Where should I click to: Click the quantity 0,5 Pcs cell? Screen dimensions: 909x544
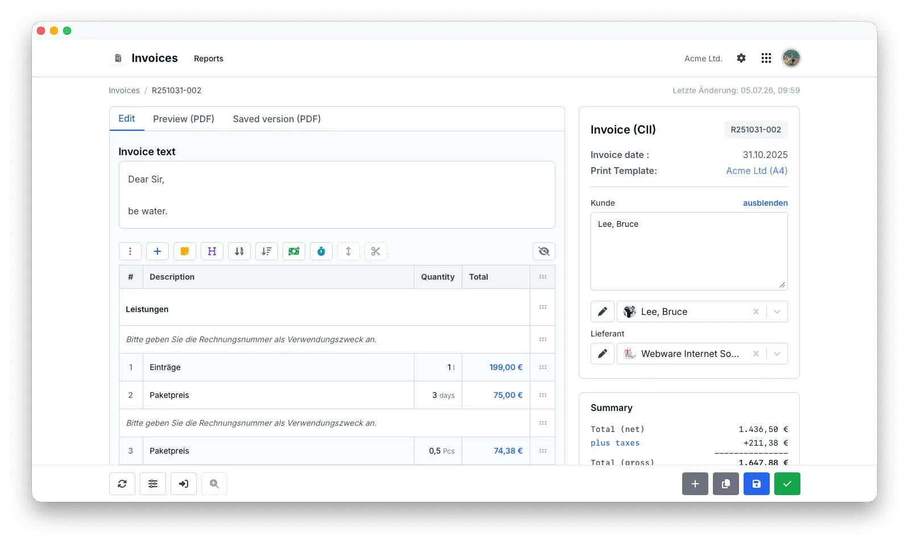tap(438, 451)
